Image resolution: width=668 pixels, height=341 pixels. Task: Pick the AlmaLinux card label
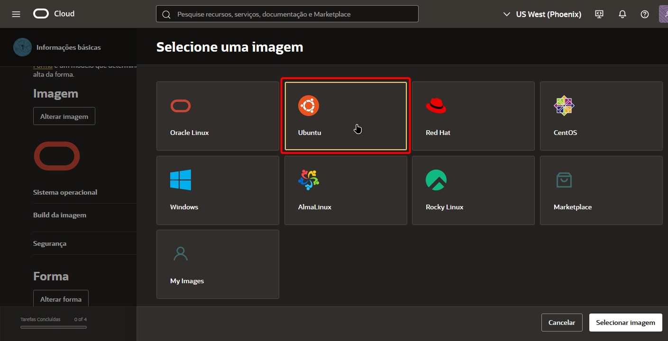click(x=315, y=207)
